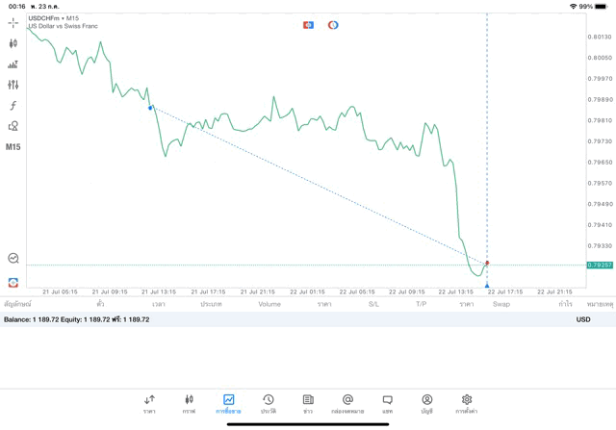616x430 pixels.
Task: Open the mailbox (@) tab
Action: tap(347, 403)
